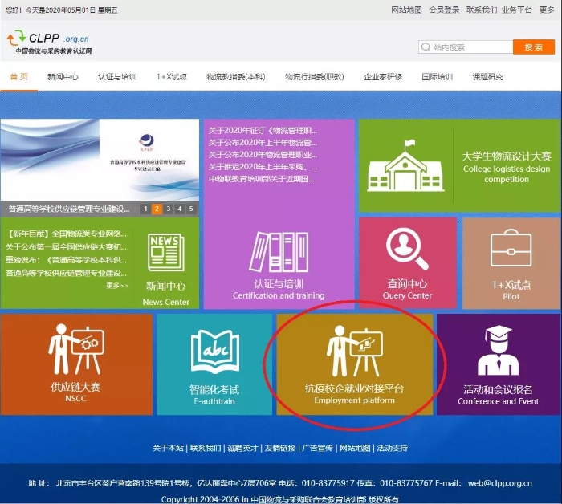Click the Certification and training books icon
This screenshot has width=562, height=504.
click(279, 254)
